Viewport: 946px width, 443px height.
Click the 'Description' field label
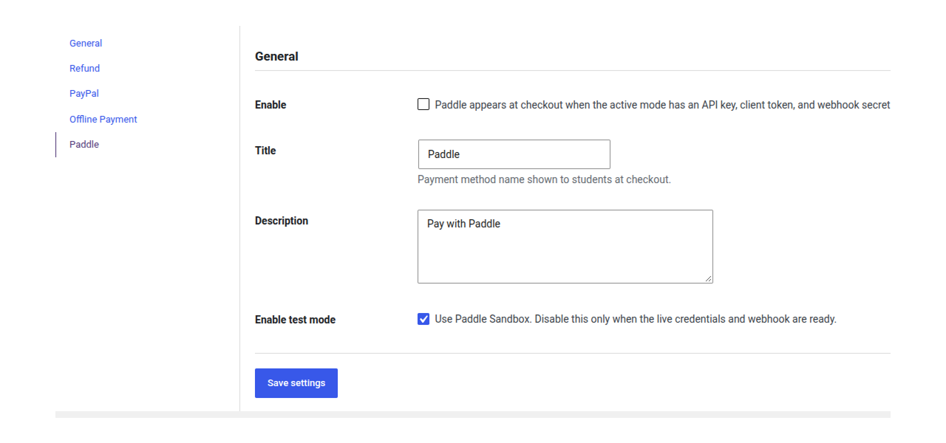click(282, 221)
